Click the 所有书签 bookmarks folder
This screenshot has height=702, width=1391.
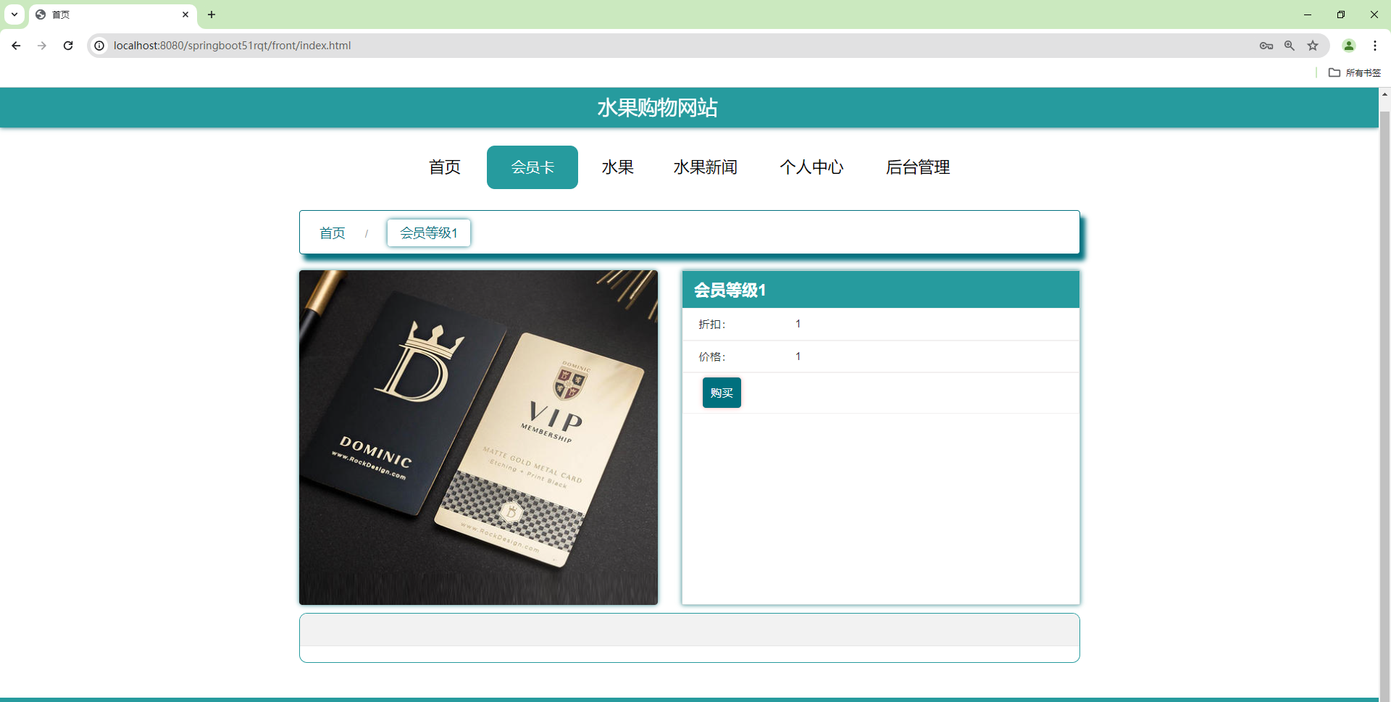pyautogui.click(x=1354, y=72)
